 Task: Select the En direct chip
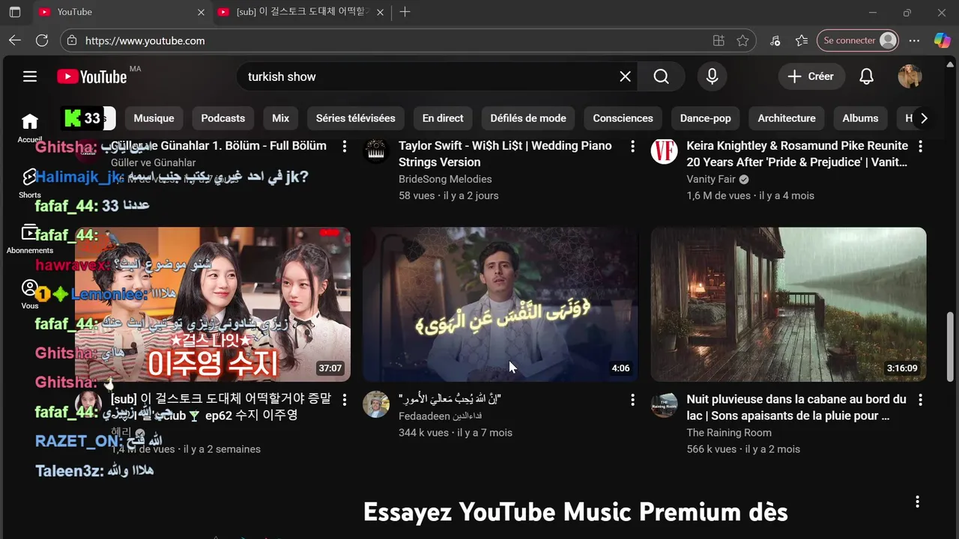point(443,118)
